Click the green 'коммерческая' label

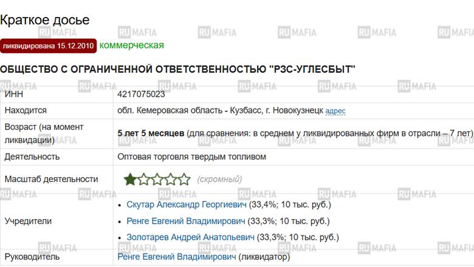coord(131,46)
